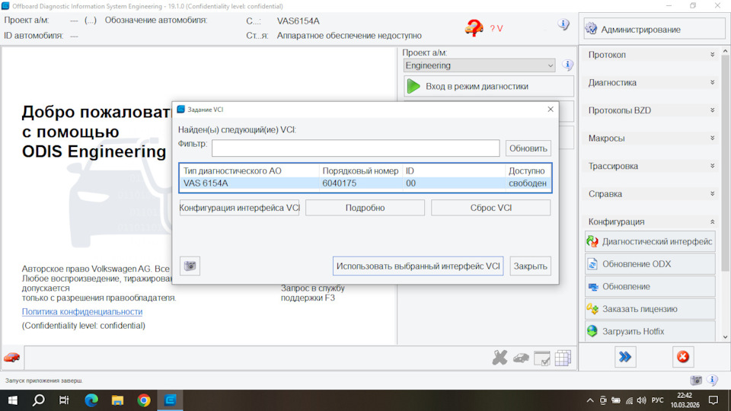Open taskbar search
The height and width of the screenshot is (411, 731).
click(x=39, y=400)
